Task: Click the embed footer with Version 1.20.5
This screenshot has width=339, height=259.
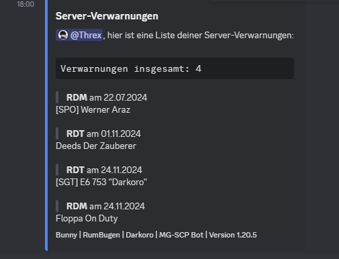Action: tap(156, 235)
